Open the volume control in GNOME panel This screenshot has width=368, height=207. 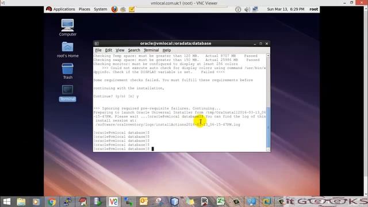pyautogui.click(x=247, y=9)
